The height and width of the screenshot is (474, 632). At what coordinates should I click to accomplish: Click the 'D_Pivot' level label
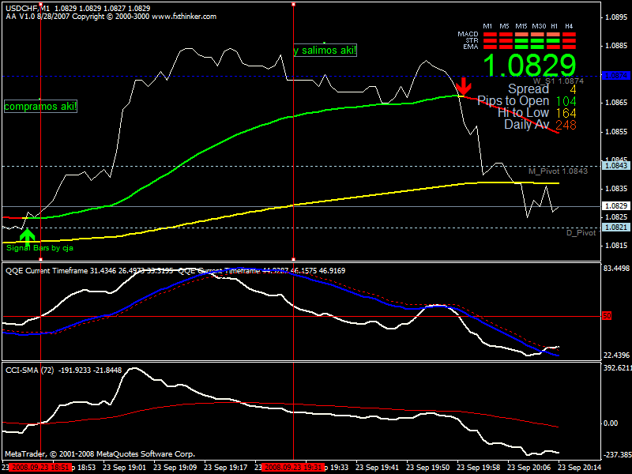(581, 233)
